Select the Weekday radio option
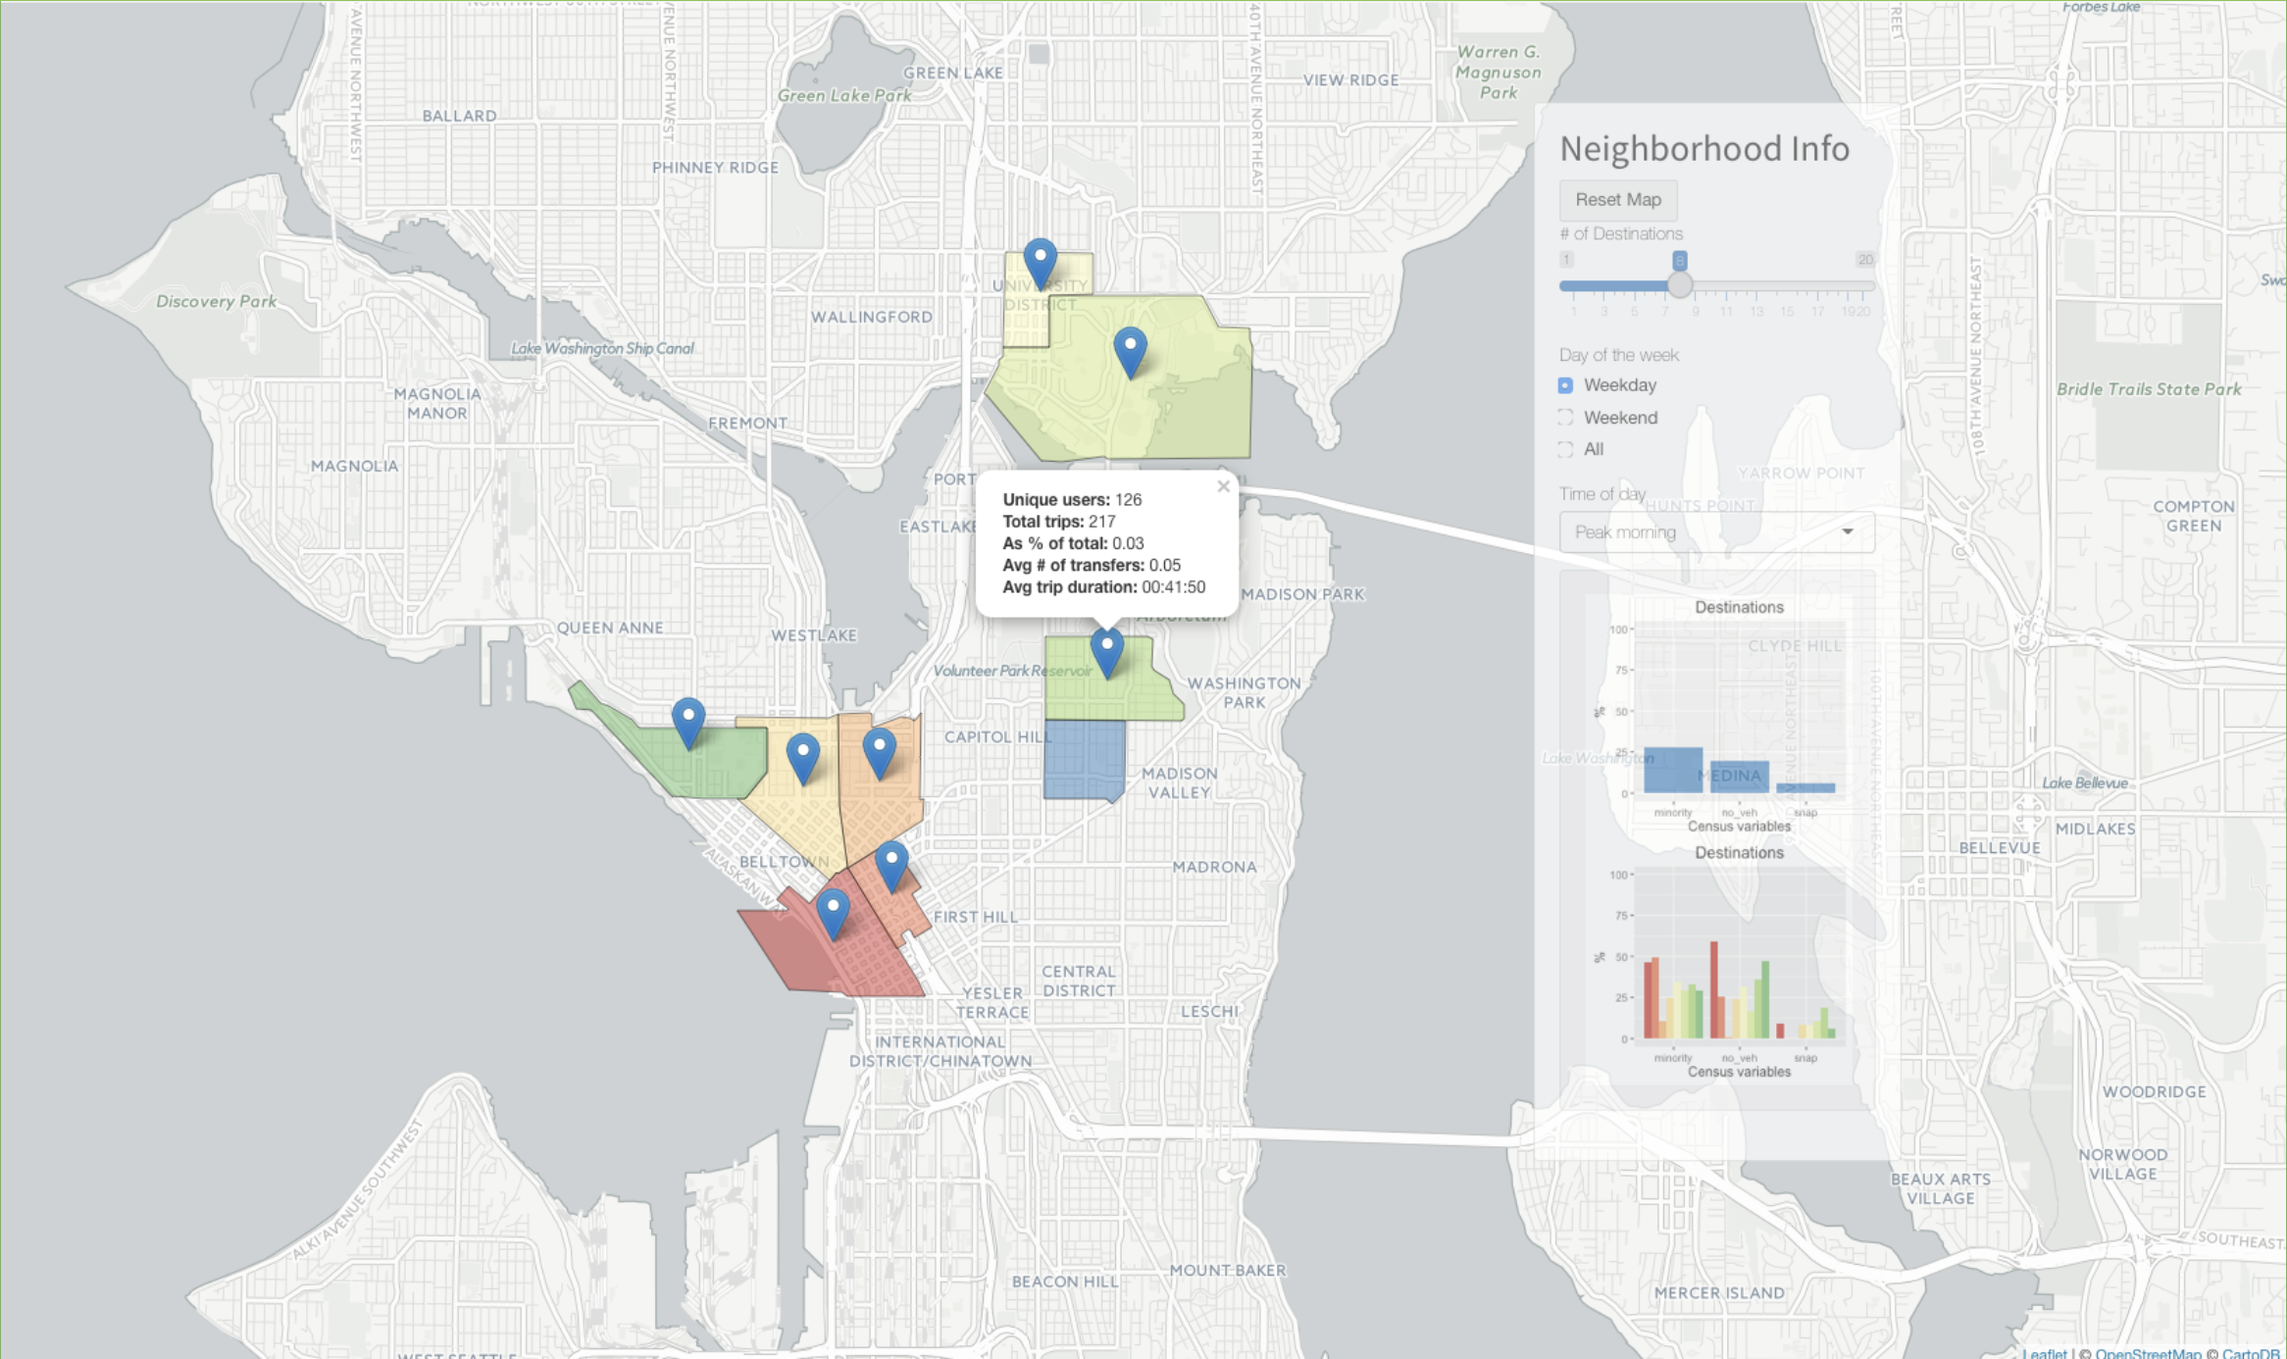Image resolution: width=2287 pixels, height=1359 pixels. coord(1565,385)
